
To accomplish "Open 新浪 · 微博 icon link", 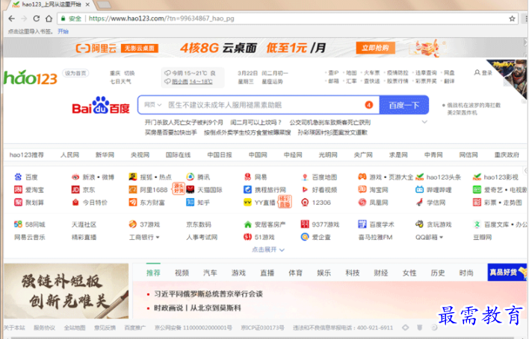I will coord(75,177).
